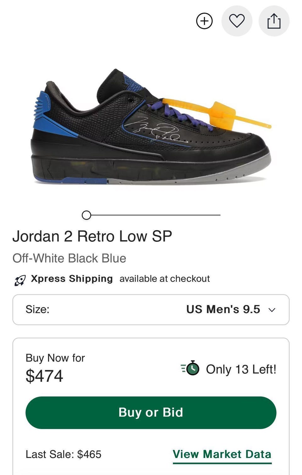This screenshot has width=302, height=475.
Task: Click the green stopwatch icon
Action: pos(190,368)
